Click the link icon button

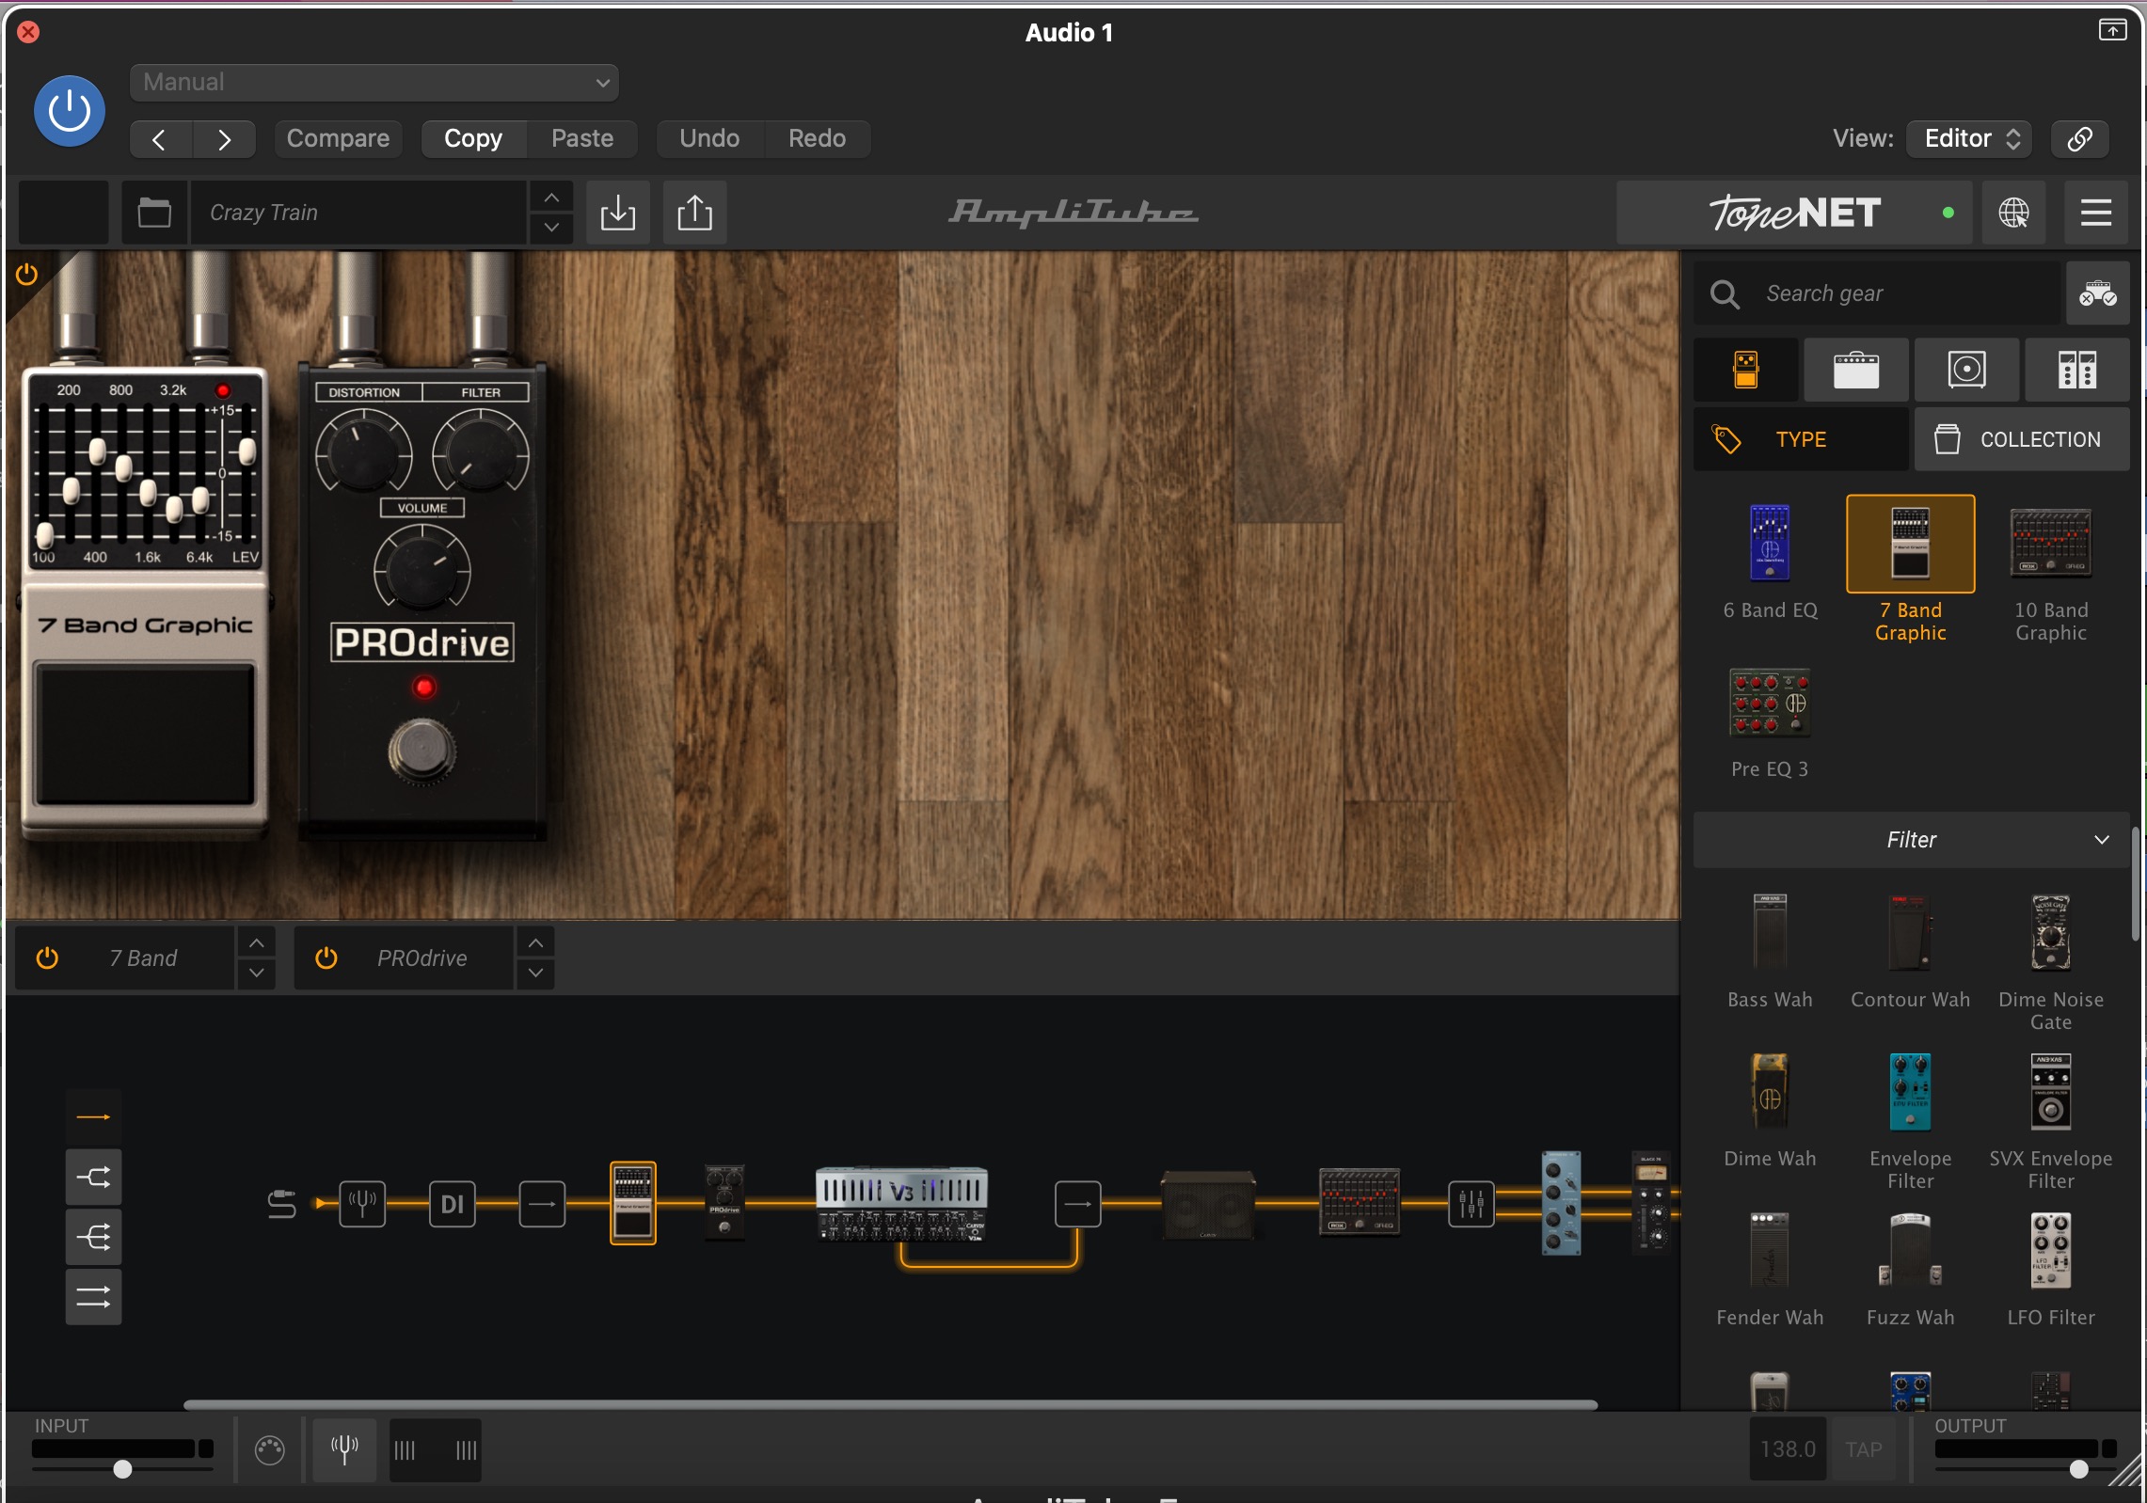click(x=2079, y=139)
